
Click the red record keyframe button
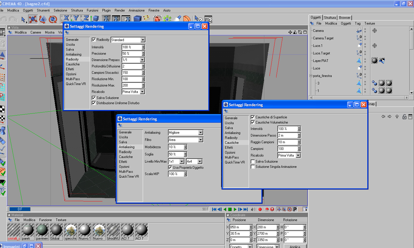(x=260, y=209)
